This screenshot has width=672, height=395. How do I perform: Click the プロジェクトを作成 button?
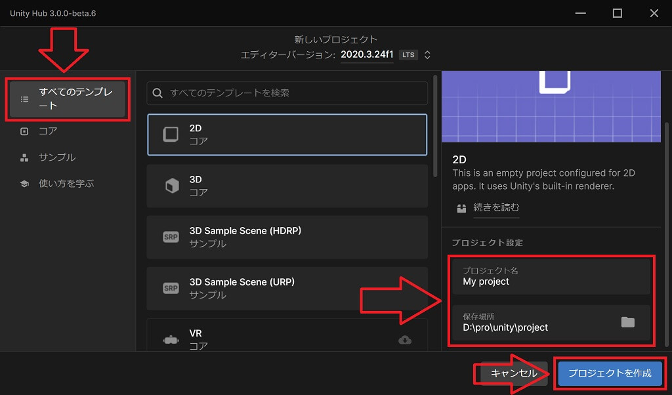610,373
